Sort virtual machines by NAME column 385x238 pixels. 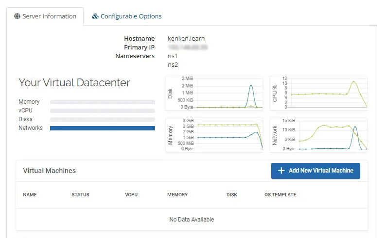point(30,195)
